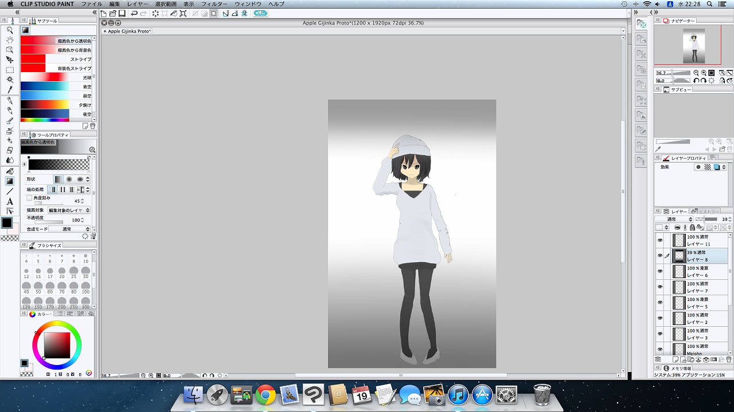The height and width of the screenshot is (412, 734).
Task: Click the New document toolbar icon
Action: 103,13
